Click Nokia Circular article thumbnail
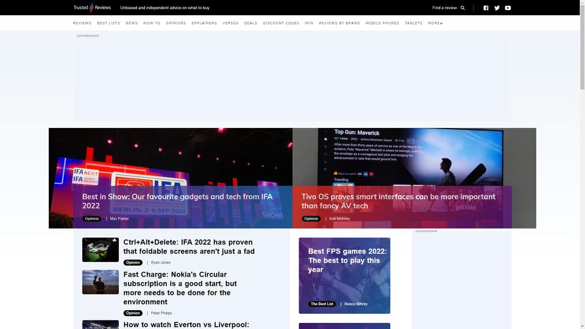Viewport: 585px width, 329px height. point(101,282)
